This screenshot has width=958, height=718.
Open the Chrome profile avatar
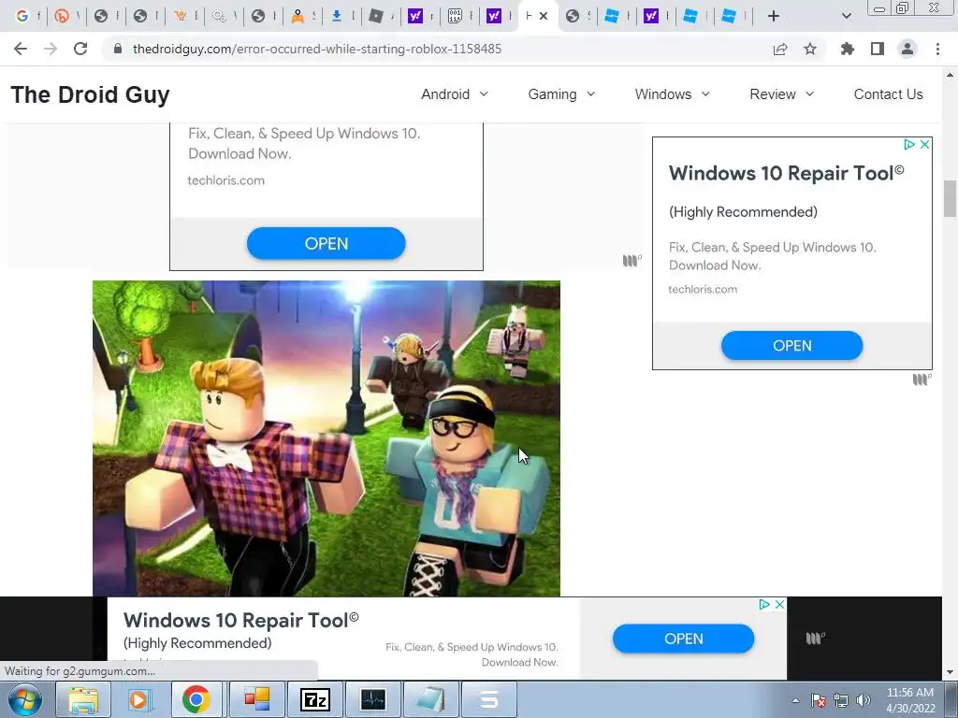907,49
